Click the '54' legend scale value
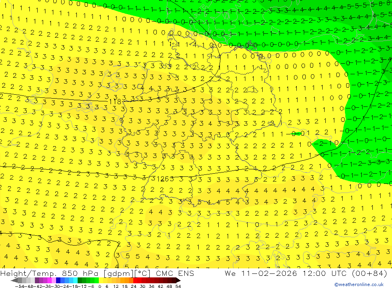The height and width of the screenshot is (288, 392). coord(178,286)
